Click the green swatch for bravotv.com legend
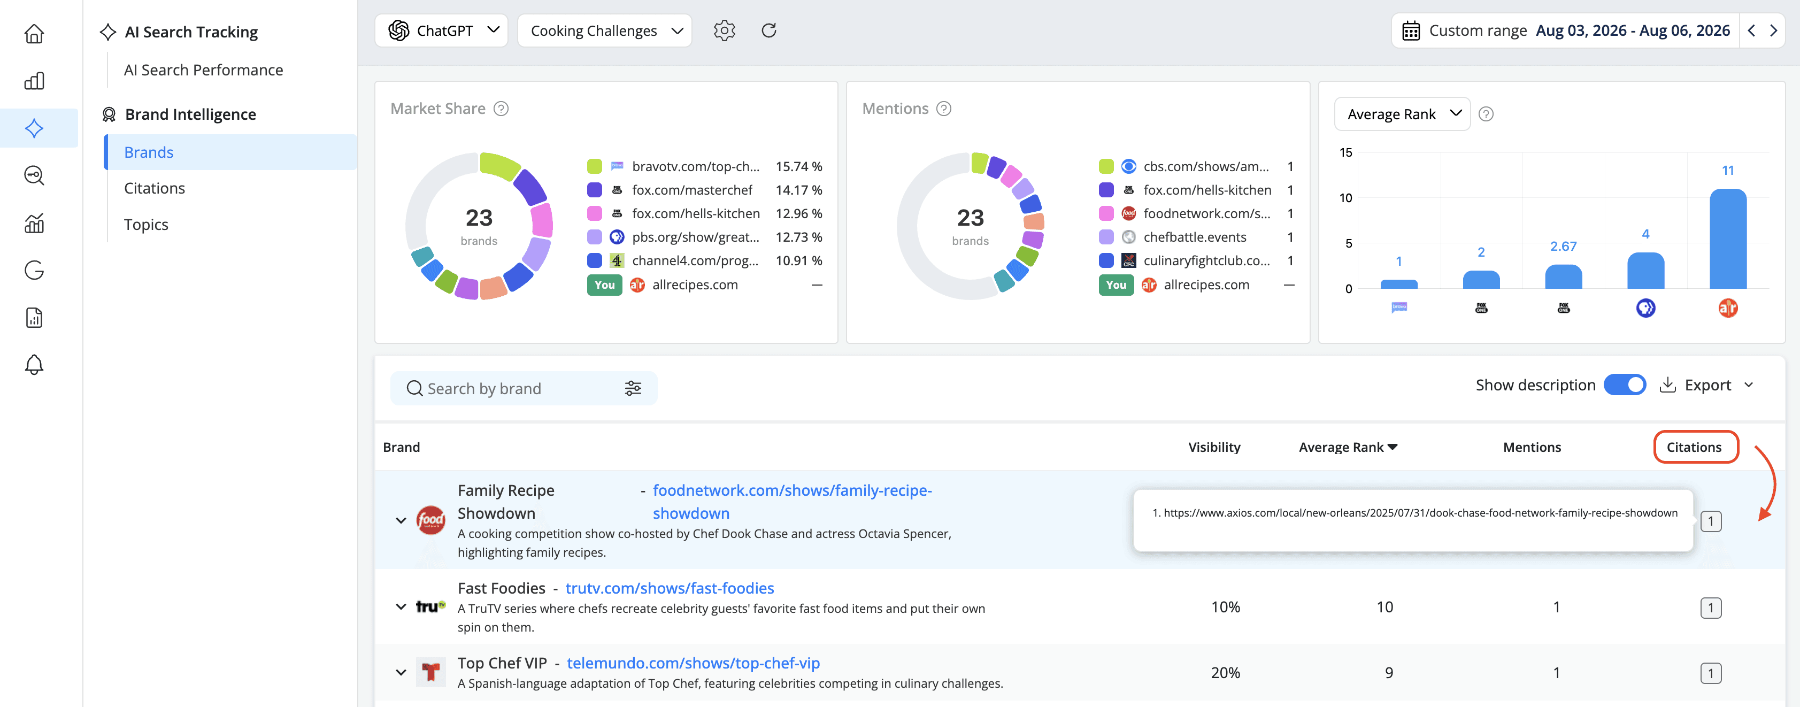This screenshot has height=707, width=1800. click(594, 166)
